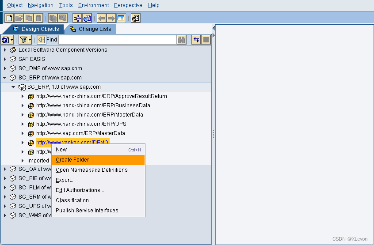Viewport: 374px width, 245px height.
Task: Click the SC_ERP, 1.0 version icon
Action: [x=22, y=87]
